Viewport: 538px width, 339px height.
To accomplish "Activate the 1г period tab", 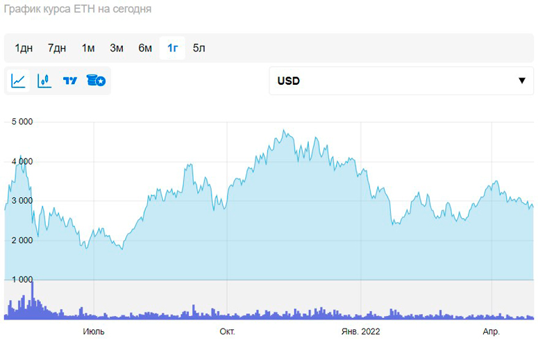I will [x=173, y=48].
